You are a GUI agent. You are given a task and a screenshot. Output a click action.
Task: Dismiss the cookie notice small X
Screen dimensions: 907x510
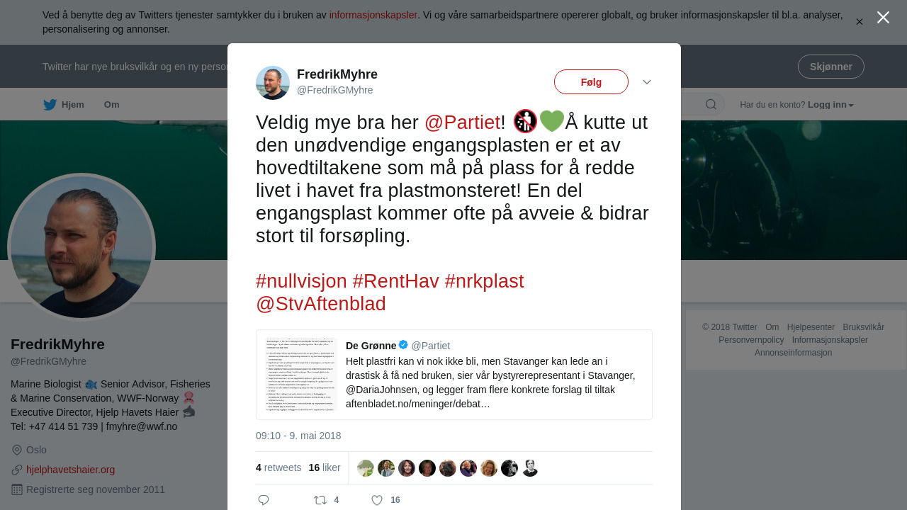[x=859, y=22]
